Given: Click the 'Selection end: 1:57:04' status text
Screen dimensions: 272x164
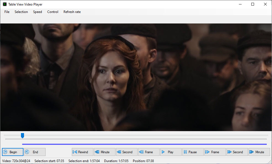Looking at the screenshot, I should click(x=84, y=161).
